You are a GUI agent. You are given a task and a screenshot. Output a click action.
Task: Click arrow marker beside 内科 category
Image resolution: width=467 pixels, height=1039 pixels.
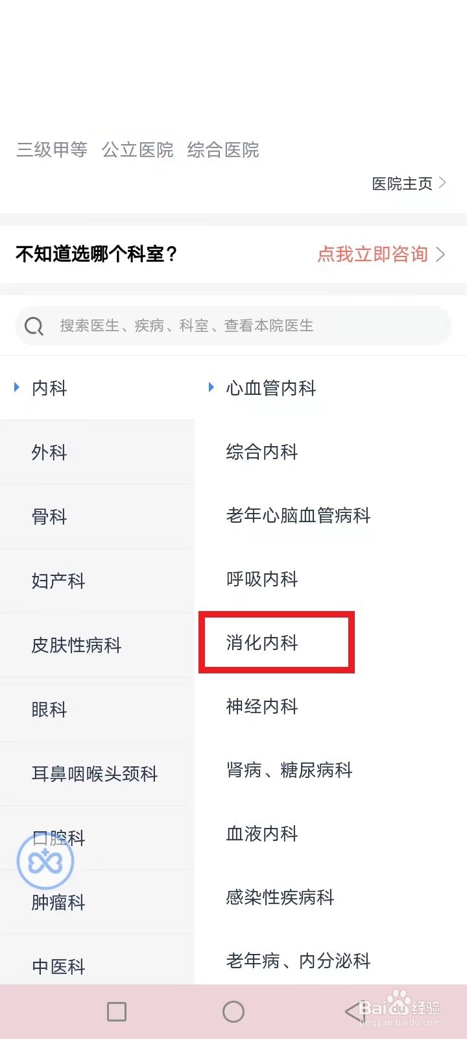(17, 388)
